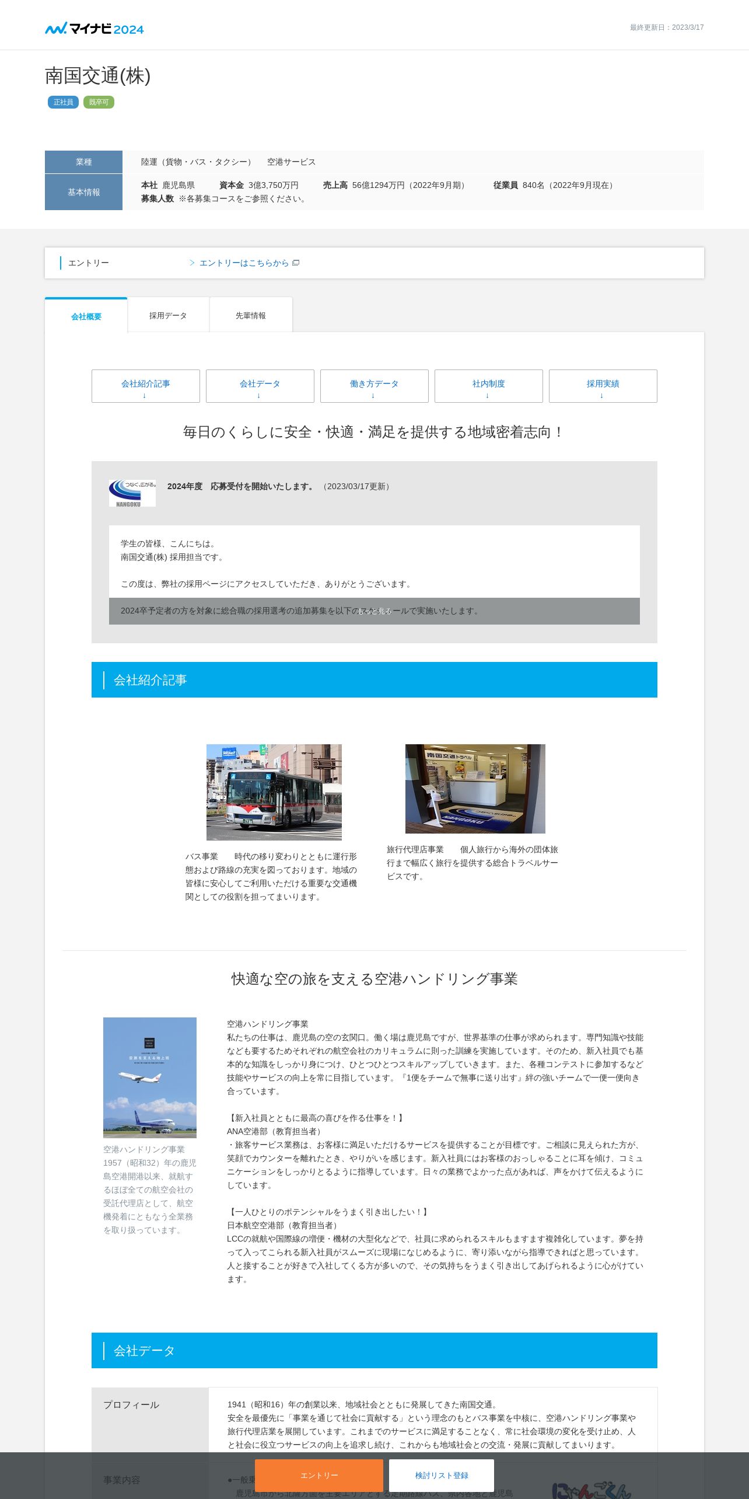Click the 会社データ blue section header
This screenshot has height=1499, width=749.
point(374,1350)
